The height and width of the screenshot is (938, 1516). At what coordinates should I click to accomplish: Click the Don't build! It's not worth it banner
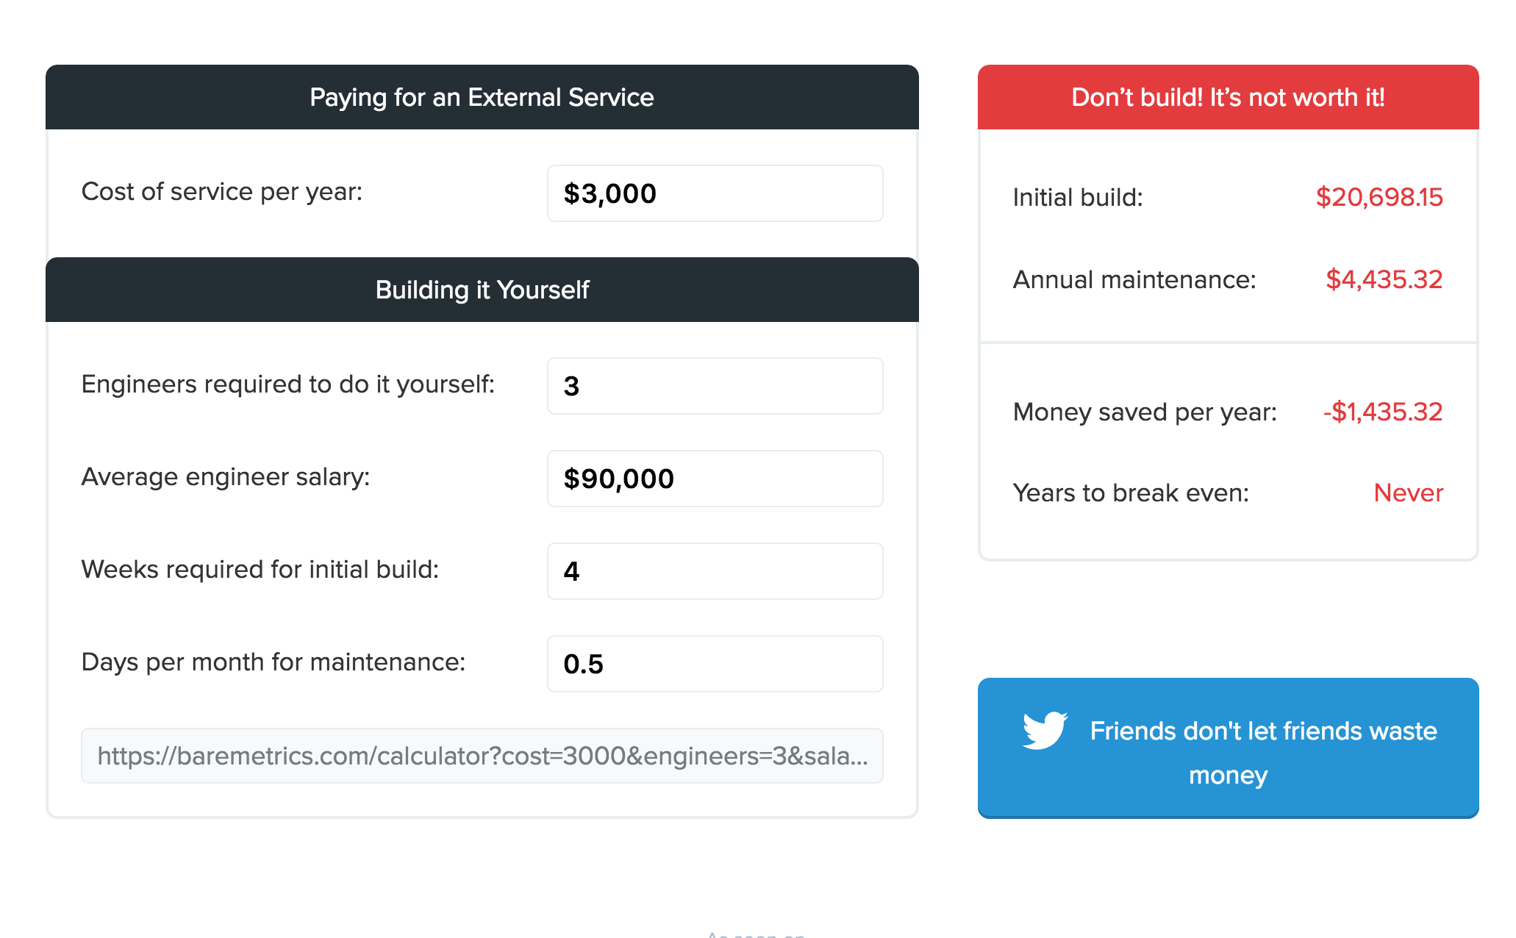(1228, 97)
